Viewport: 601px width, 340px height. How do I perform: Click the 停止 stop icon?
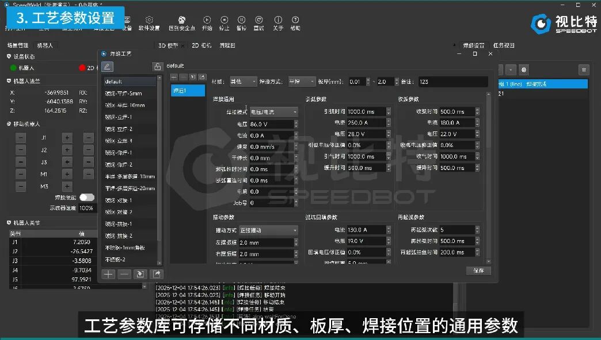(x=225, y=24)
